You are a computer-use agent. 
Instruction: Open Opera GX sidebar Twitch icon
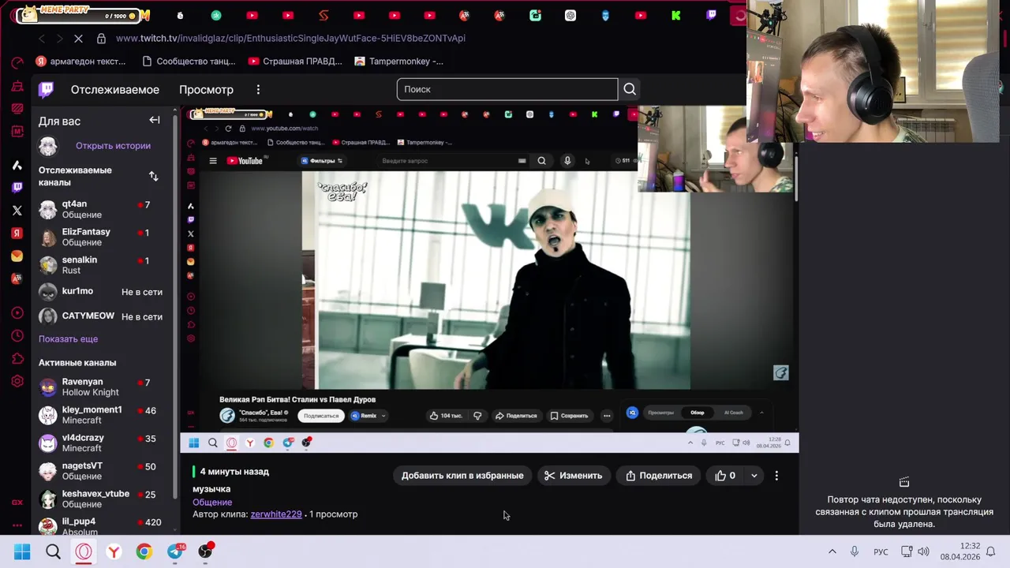(17, 187)
